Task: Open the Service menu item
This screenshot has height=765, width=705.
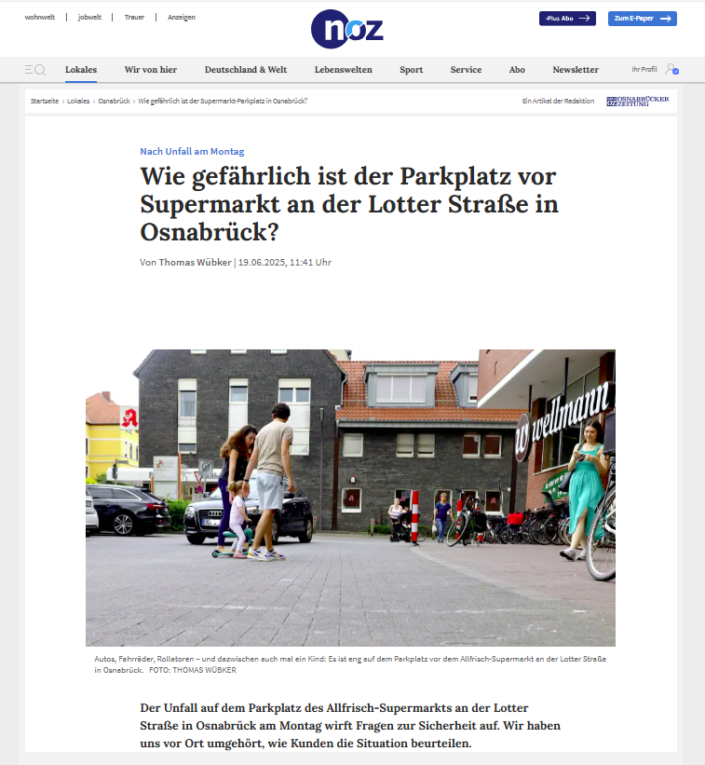Action: click(466, 70)
